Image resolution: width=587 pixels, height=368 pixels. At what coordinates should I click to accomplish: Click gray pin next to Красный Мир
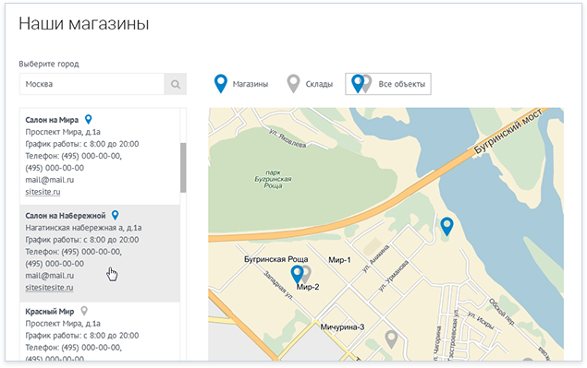click(85, 311)
